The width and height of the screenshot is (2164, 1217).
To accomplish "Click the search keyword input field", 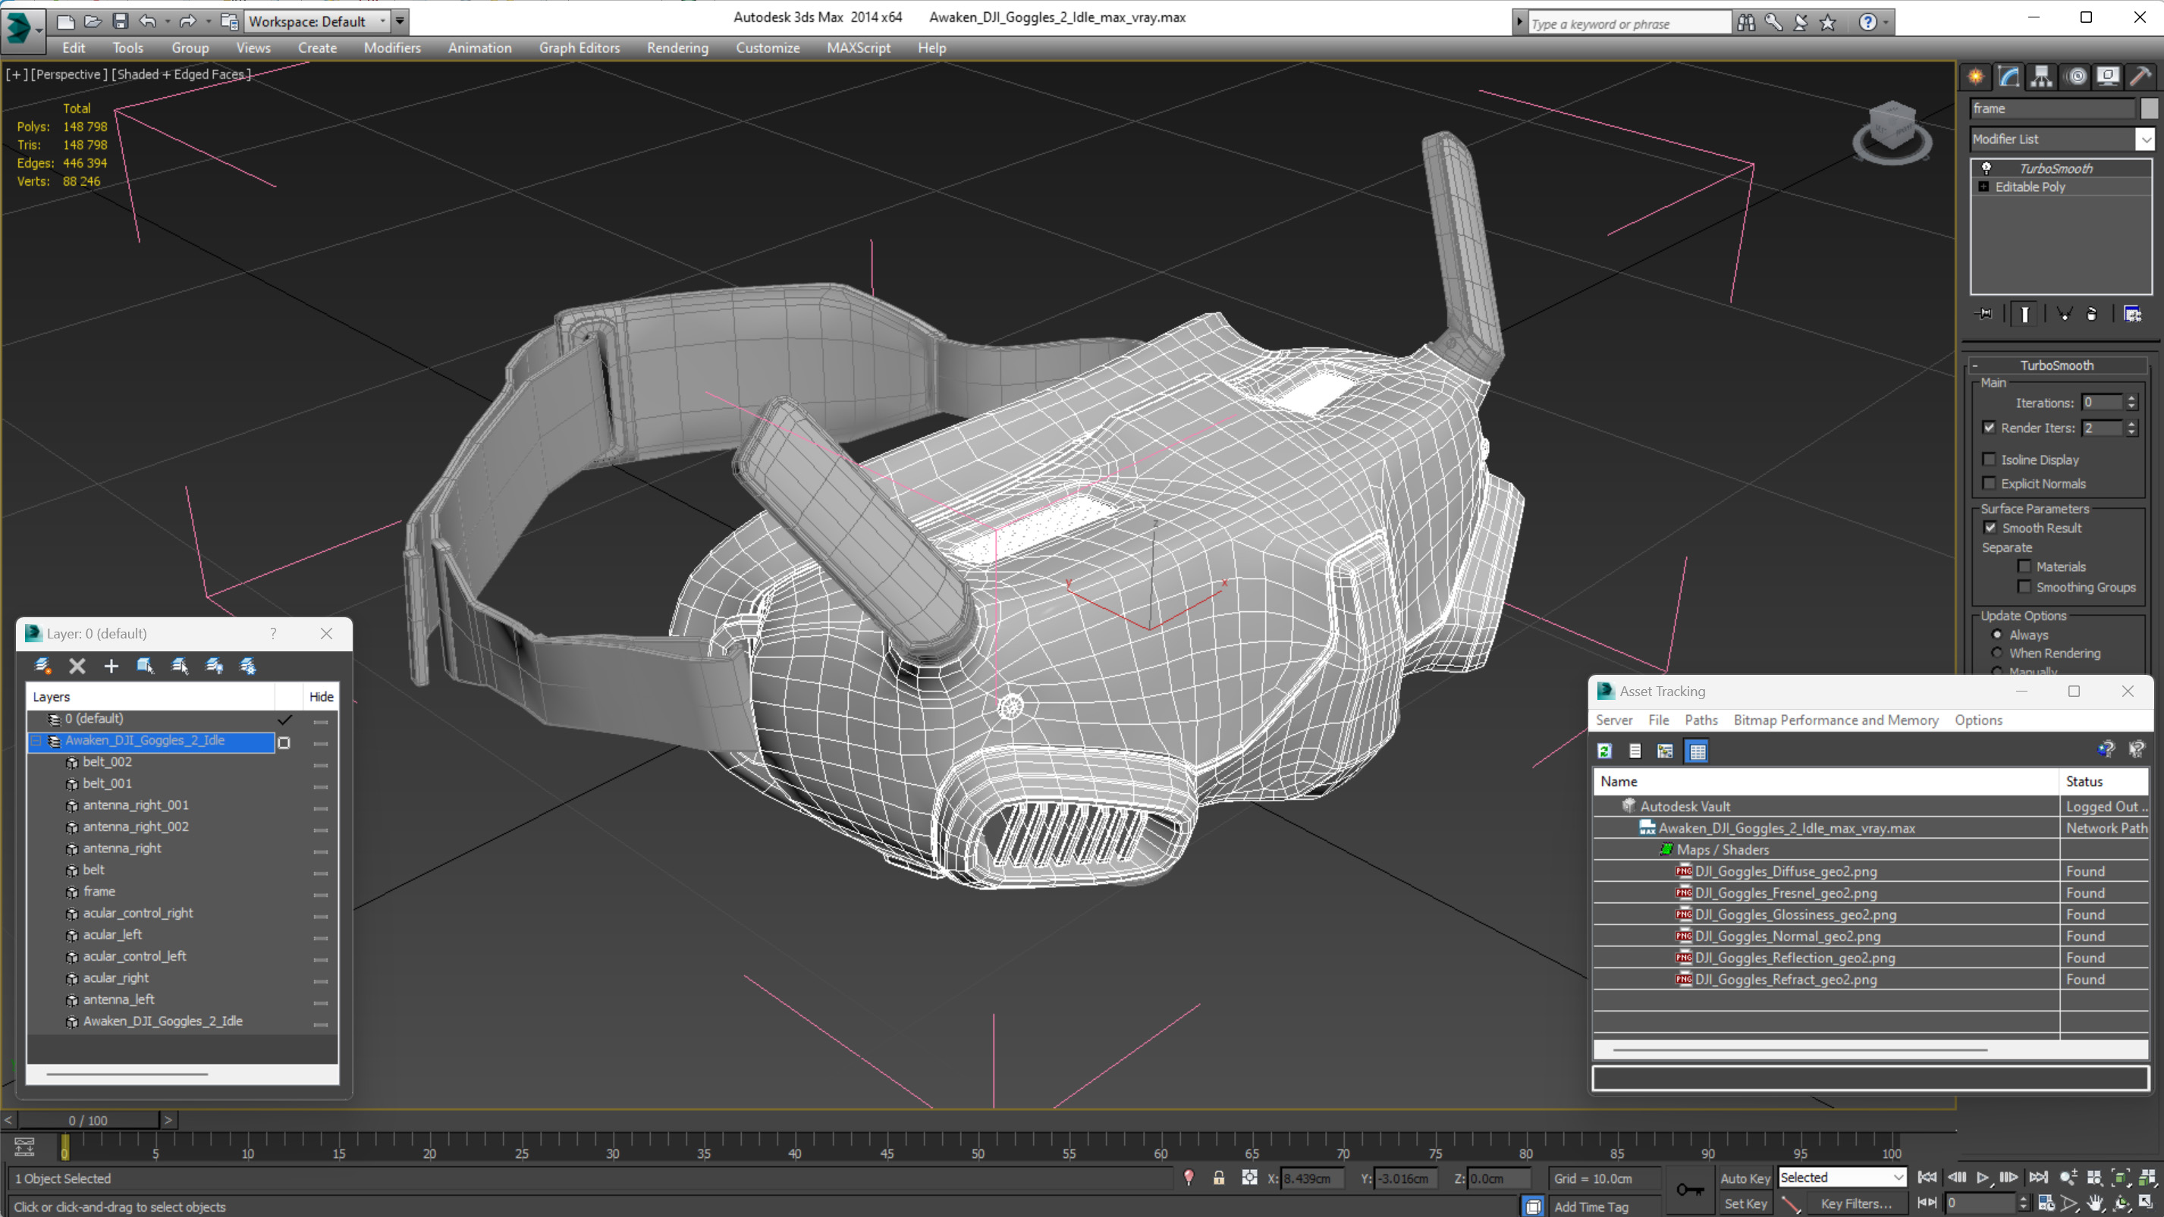I will coord(1629,23).
